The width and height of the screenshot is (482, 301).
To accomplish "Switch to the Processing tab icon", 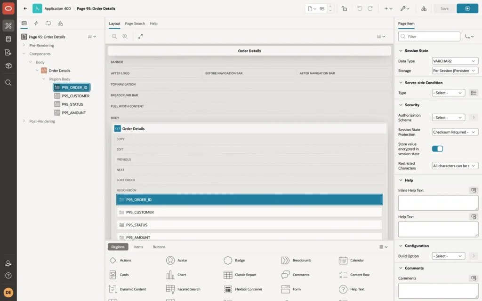I will (48, 24).
